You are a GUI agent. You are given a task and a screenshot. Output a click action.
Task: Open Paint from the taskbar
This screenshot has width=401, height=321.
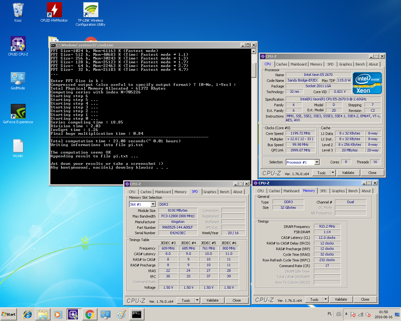[121, 314]
